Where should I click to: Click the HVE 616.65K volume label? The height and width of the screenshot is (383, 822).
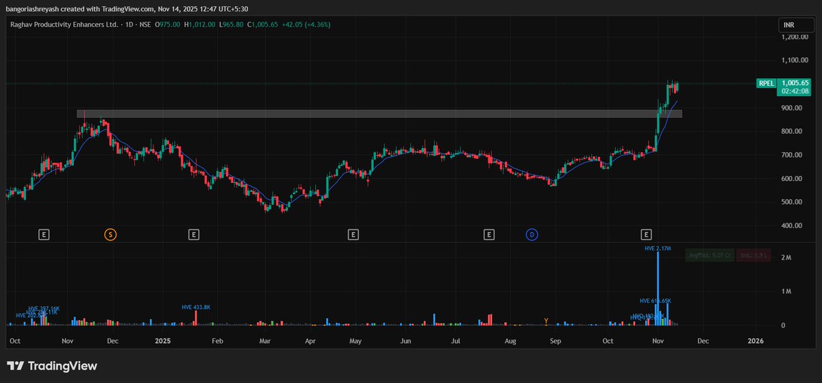656,301
